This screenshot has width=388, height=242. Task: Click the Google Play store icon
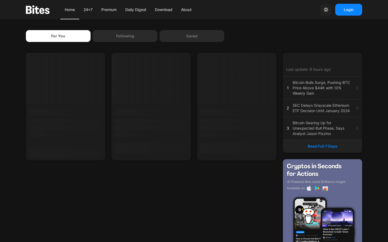click(317, 188)
